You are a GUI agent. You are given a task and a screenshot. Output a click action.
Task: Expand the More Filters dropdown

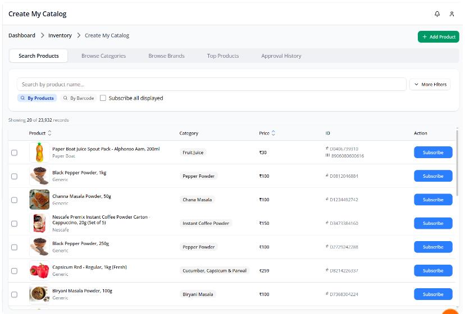coord(430,84)
